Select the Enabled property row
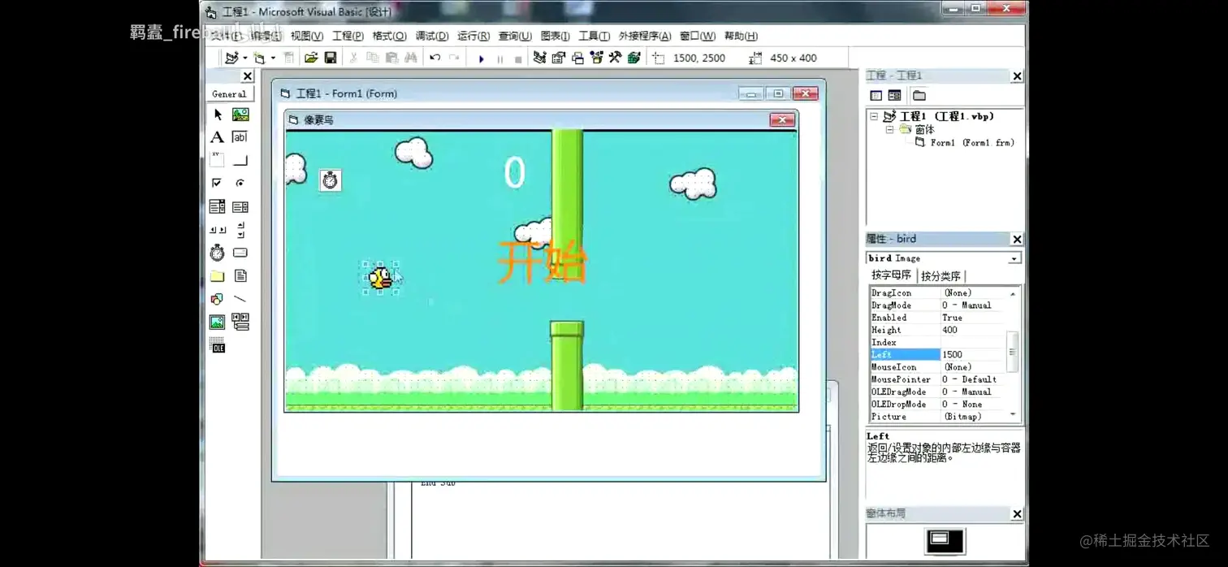The image size is (1228, 567). click(936, 318)
